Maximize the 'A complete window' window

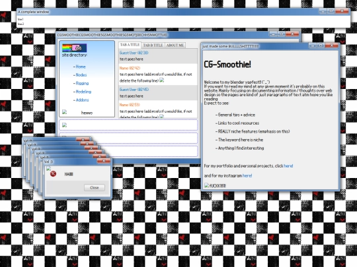(331, 11)
